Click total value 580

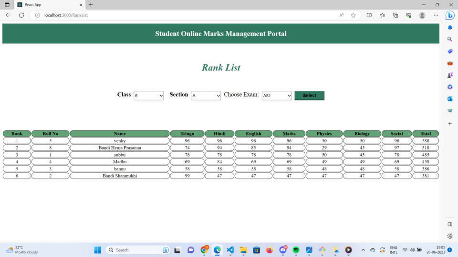coord(426,141)
